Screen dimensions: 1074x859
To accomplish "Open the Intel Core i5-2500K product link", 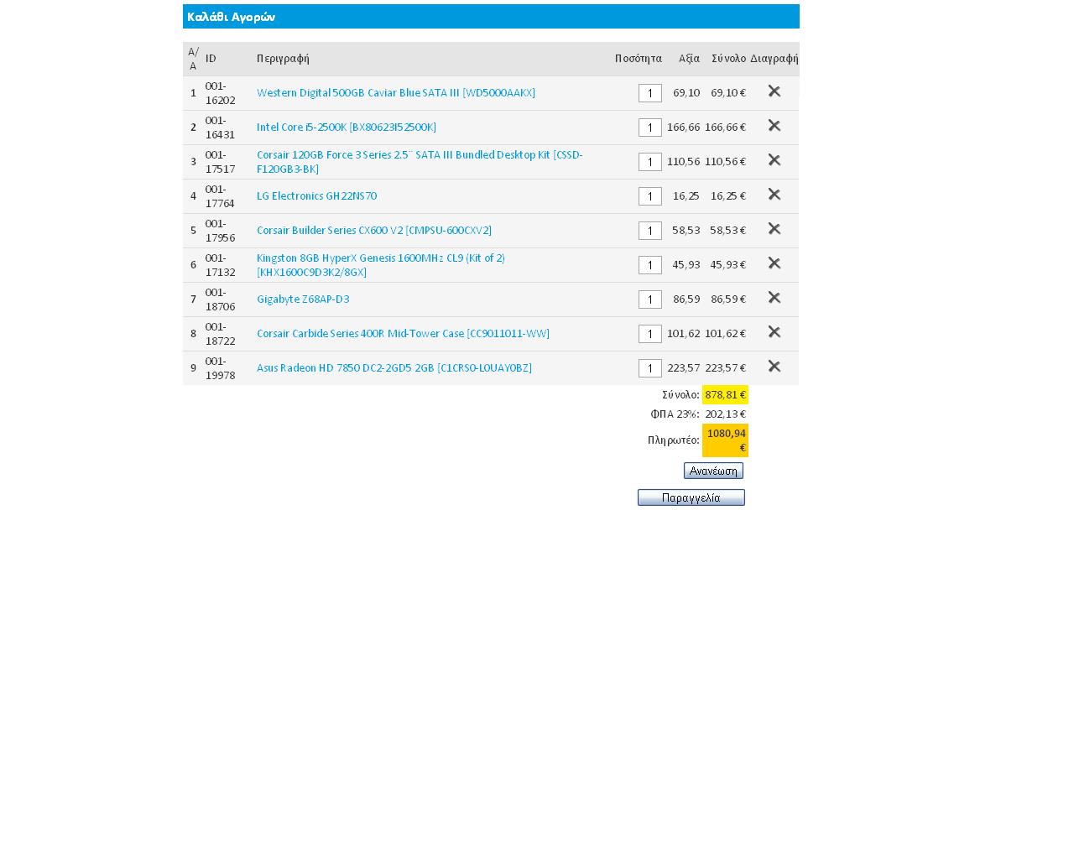I will (x=347, y=128).
